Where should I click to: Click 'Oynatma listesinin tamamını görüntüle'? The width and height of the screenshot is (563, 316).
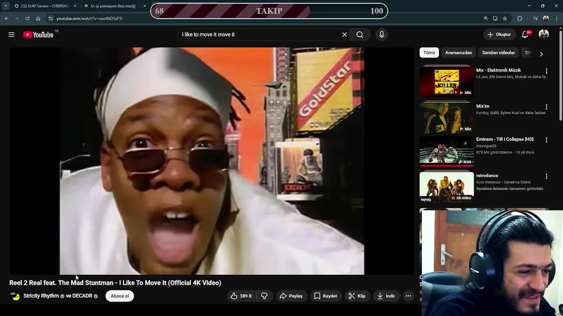pyautogui.click(x=509, y=189)
